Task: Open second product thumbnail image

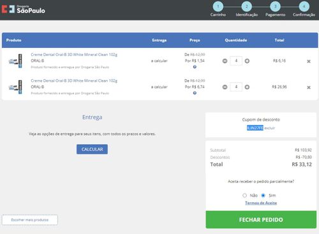Action: click(x=15, y=87)
